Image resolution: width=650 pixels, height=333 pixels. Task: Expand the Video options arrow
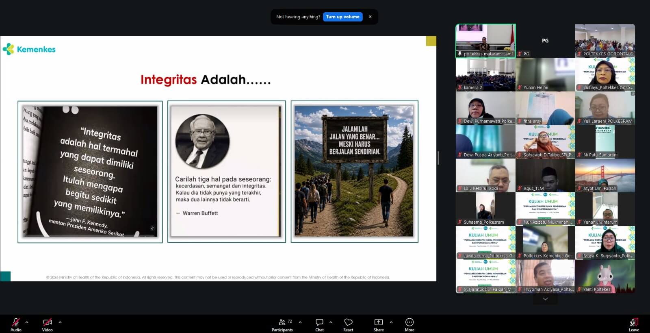tap(60, 322)
